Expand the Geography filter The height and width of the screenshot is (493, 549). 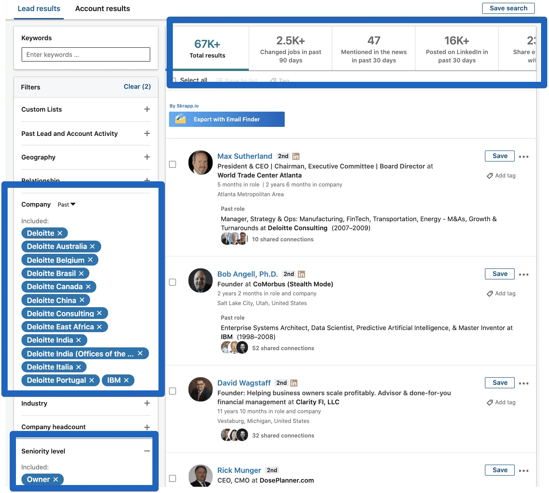pos(147,157)
